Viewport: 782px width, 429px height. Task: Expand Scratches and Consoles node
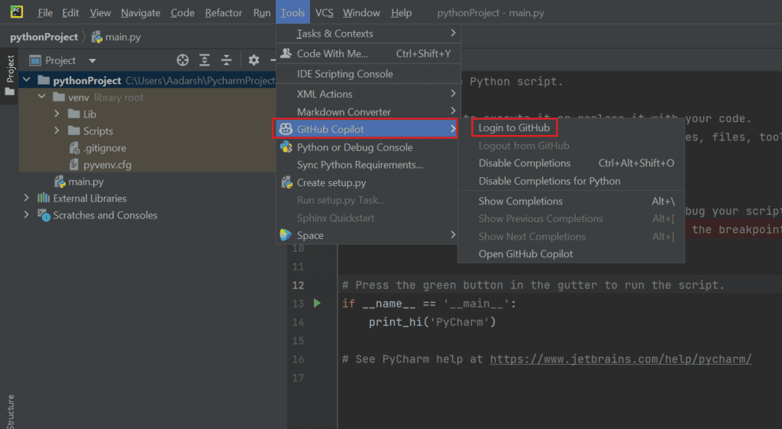[27, 214]
